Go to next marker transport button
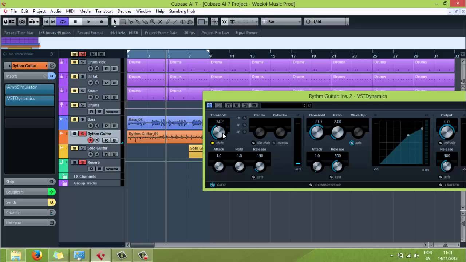466x262 pixels. tap(53, 22)
